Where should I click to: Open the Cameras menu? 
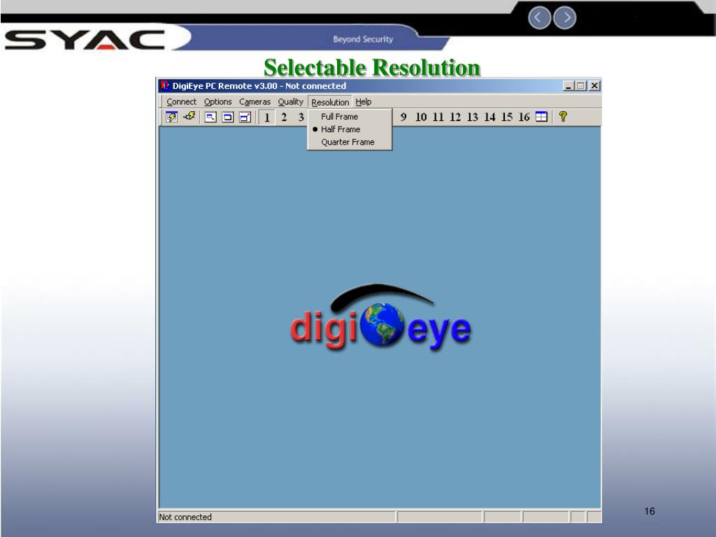click(x=255, y=102)
